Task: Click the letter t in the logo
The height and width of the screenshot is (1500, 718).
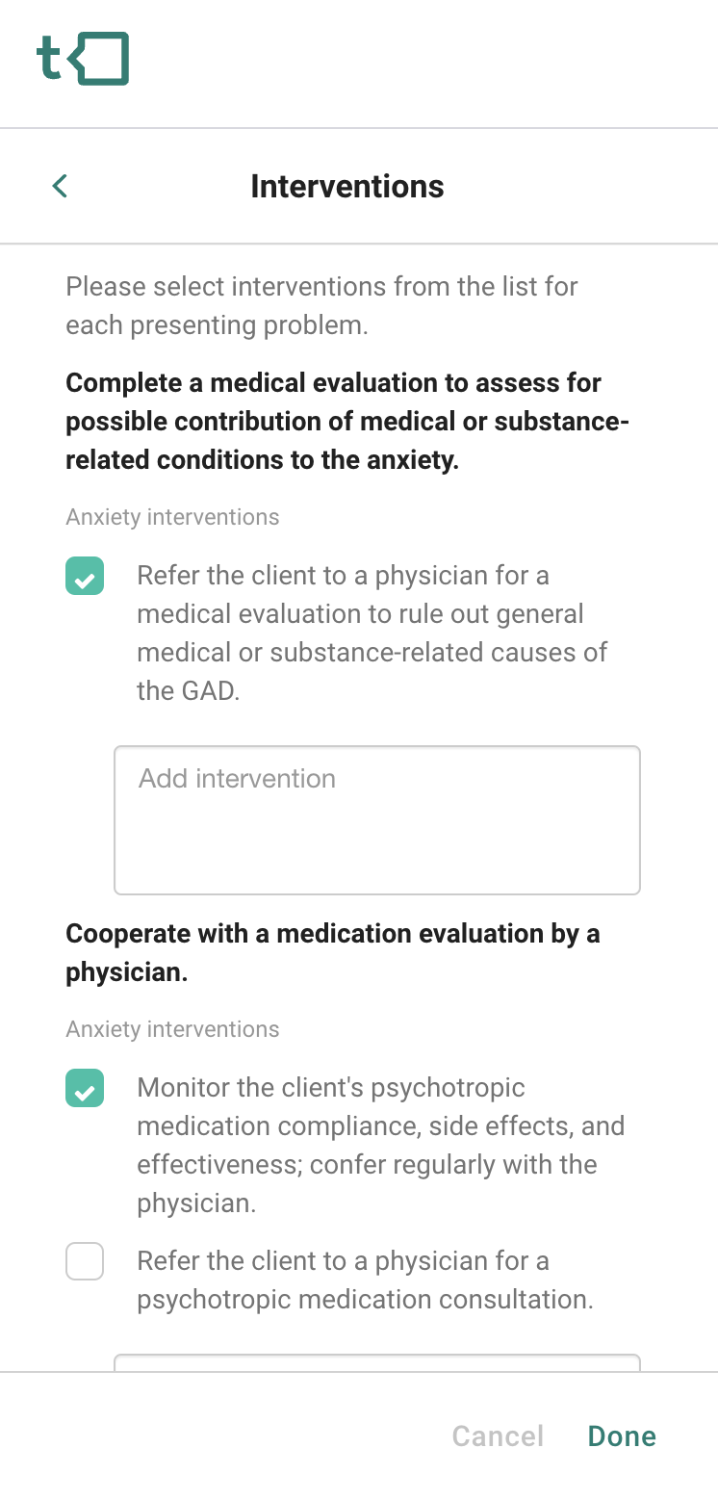Action: click(48, 59)
